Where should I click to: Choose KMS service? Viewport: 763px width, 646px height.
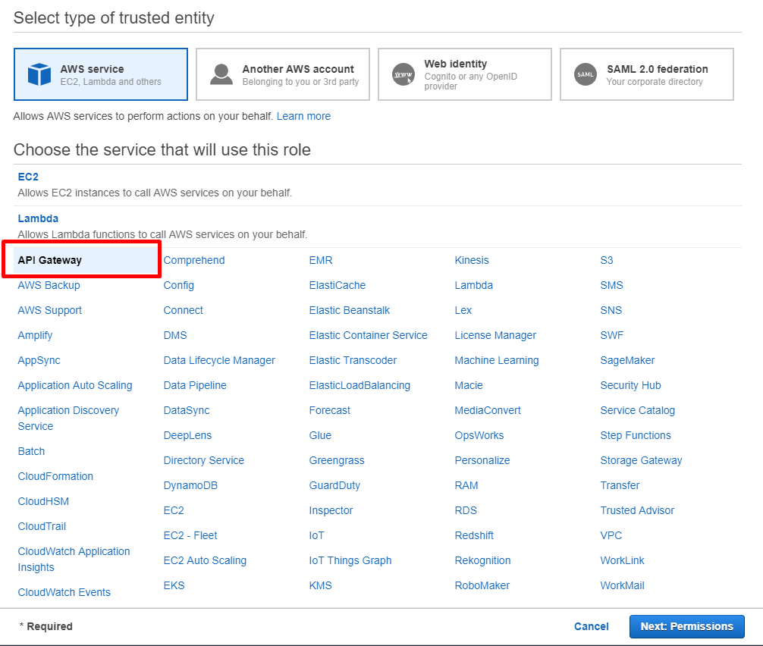[320, 585]
